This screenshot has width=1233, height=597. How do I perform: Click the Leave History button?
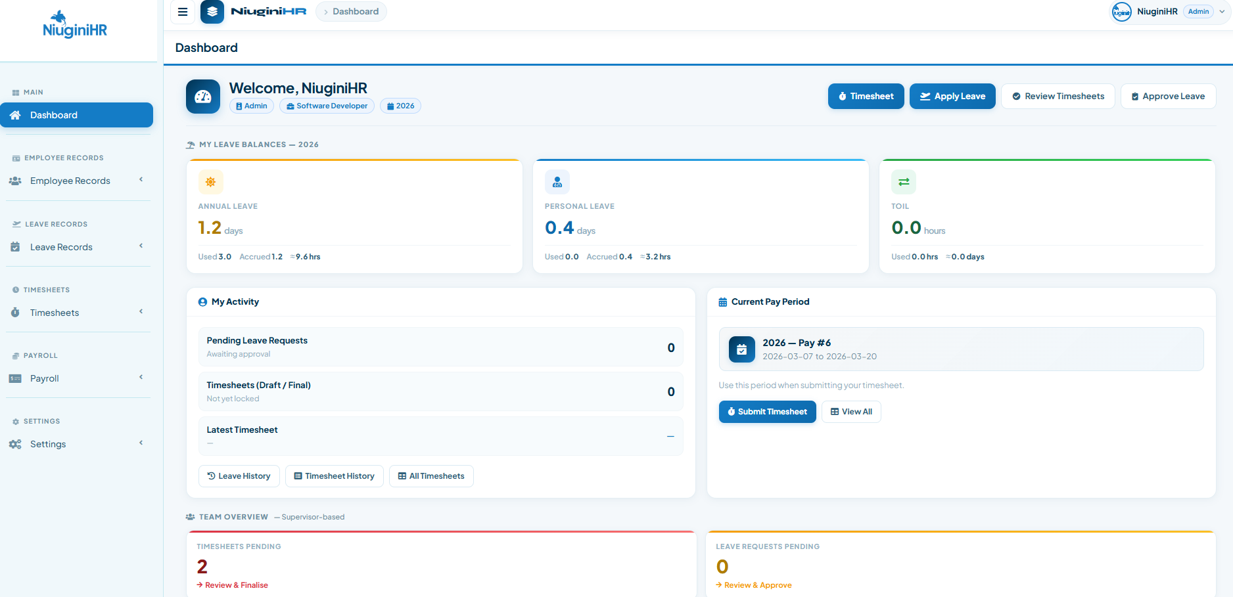pyautogui.click(x=239, y=476)
